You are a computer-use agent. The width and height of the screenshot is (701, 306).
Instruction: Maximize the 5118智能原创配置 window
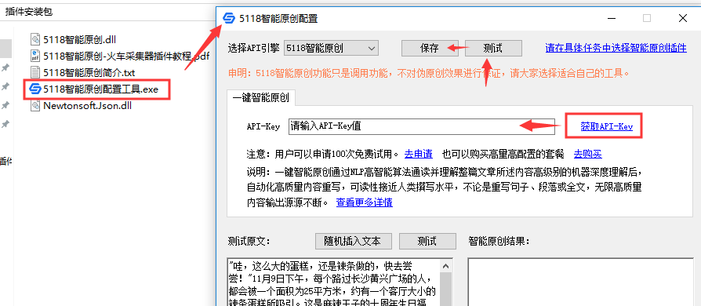coord(646,18)
